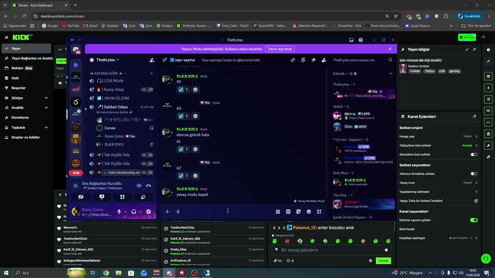The height and width of the screenshot is (278, 495).
Task: Open GIF picker in message bar
Action: pyautogui.click(x=288, y=212)
